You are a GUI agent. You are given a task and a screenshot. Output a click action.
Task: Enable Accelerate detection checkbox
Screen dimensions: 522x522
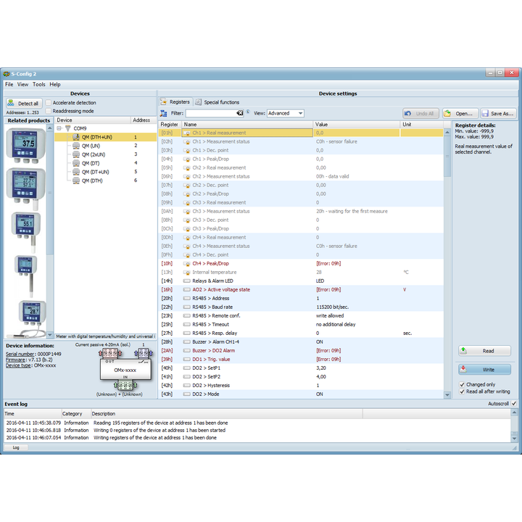[49, 103]
